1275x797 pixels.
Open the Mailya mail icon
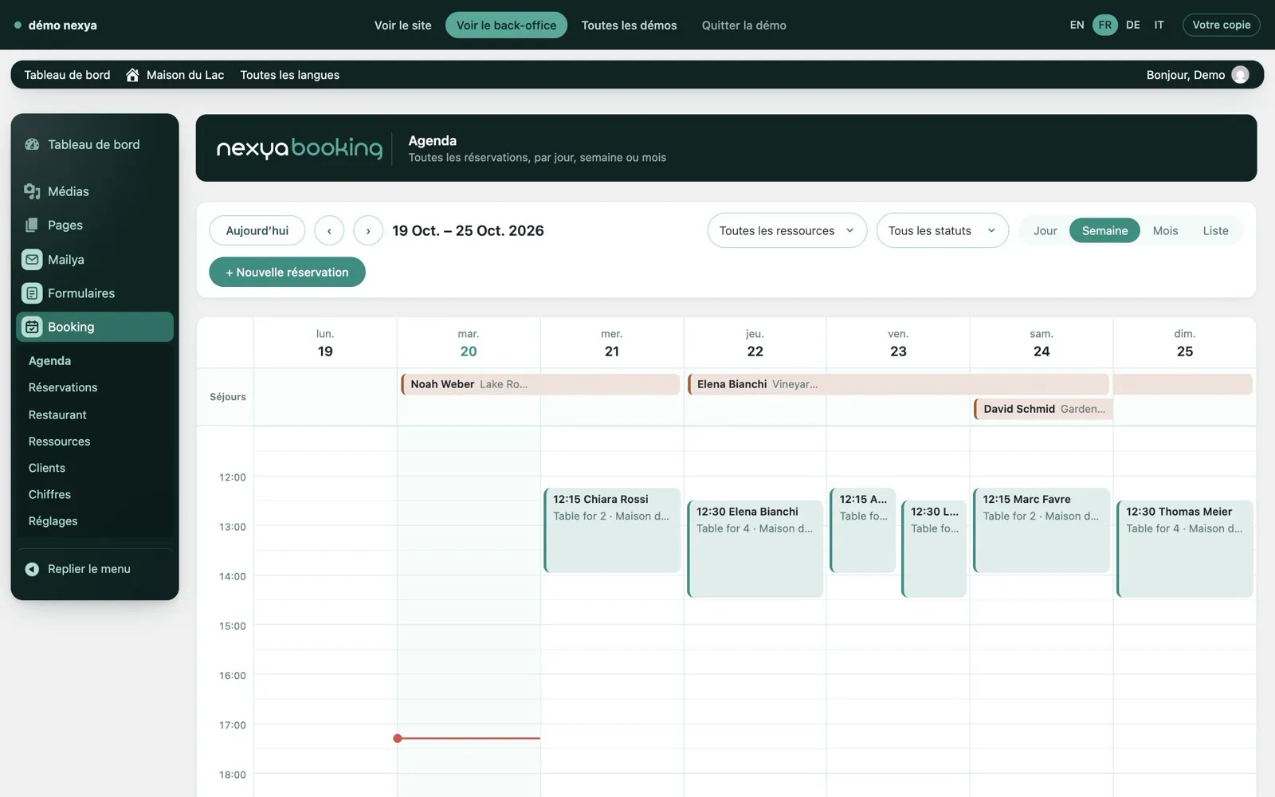coord(32,259)
